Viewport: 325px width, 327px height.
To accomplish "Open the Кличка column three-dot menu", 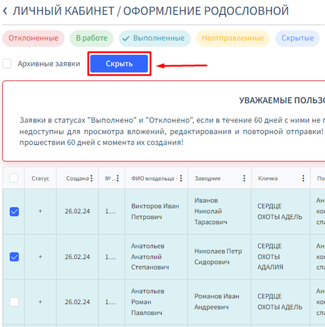I will 303,178.
